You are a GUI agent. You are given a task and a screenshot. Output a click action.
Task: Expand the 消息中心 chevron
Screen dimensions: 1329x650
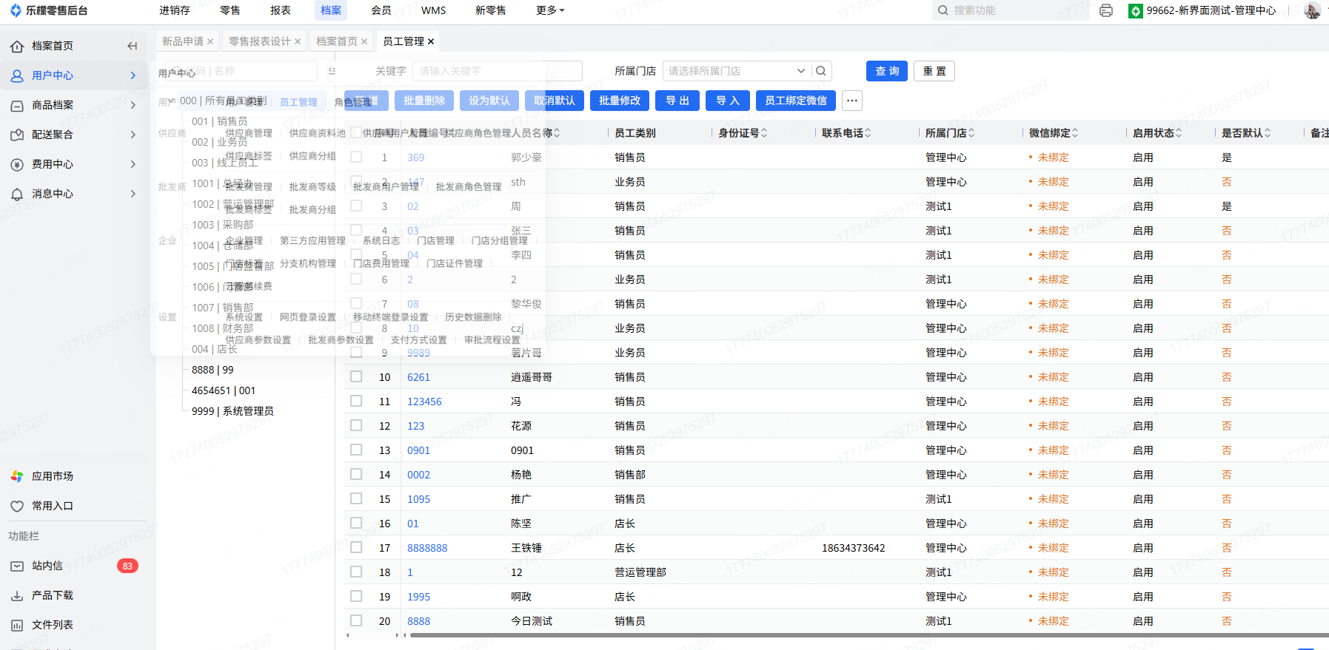pyautogui.click(x=133, y=194)
